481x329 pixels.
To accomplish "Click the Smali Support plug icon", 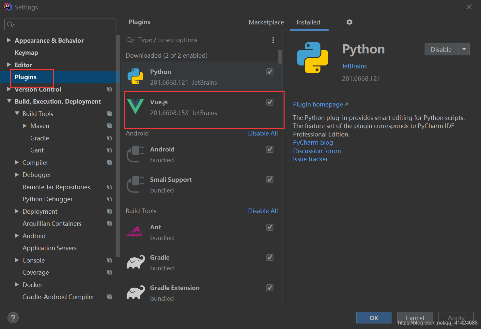I will coord(135,184).
